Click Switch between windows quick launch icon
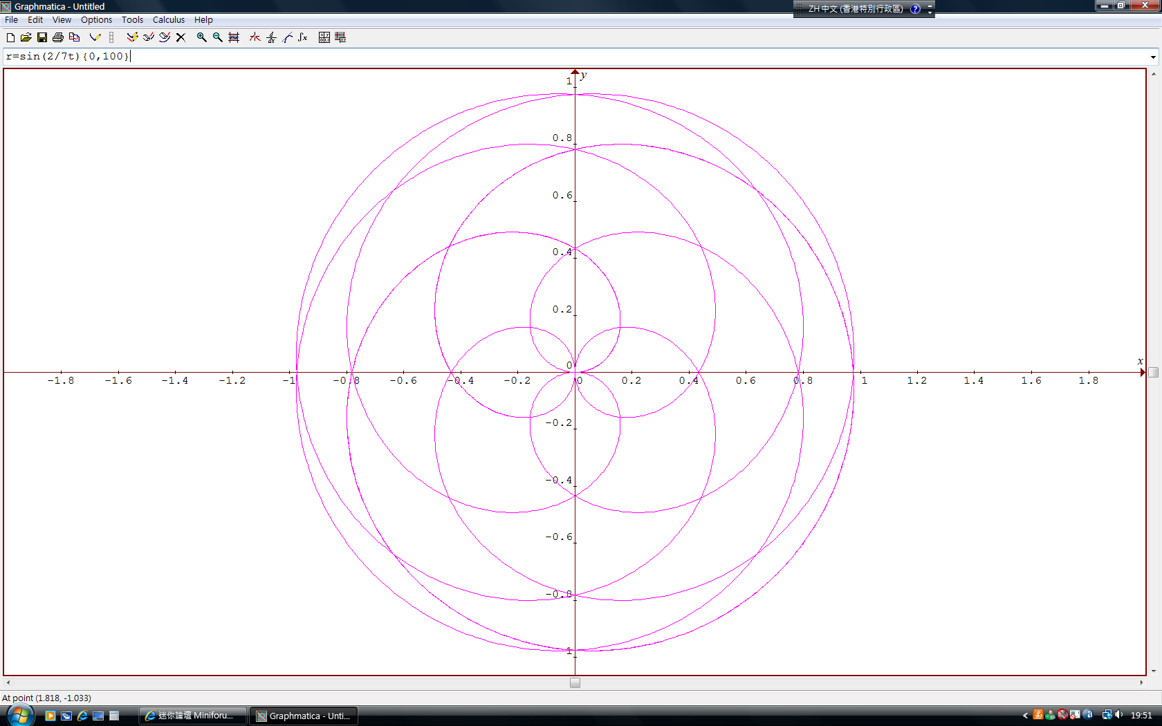 pos(66,716)
